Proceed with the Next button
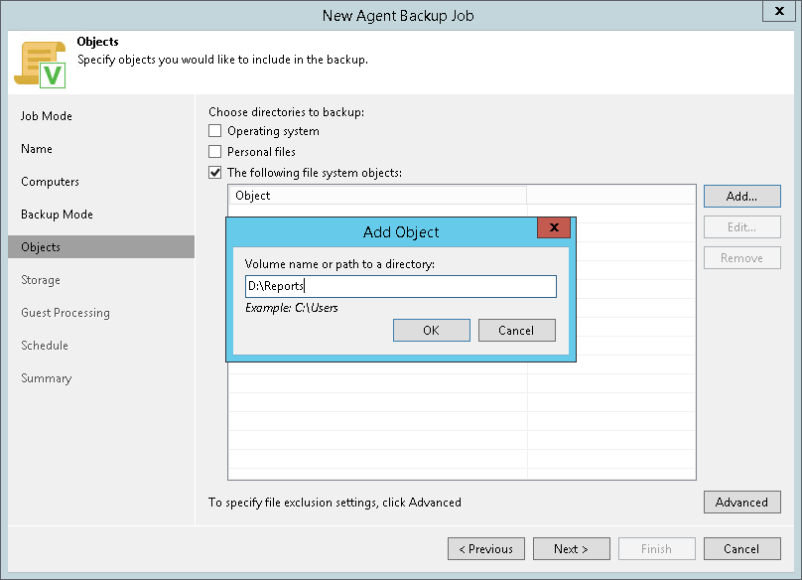The width and height of the screenshot is (802, 580). click(x=571, y=549)
